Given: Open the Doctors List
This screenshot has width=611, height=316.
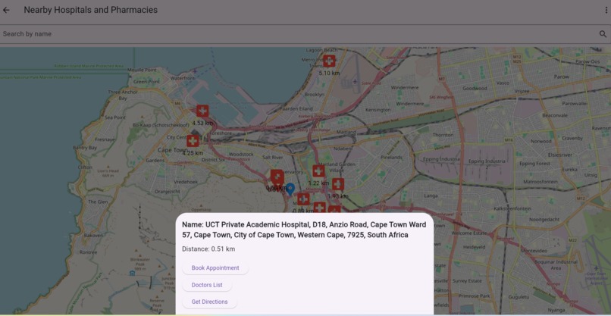Looking at the screenshot, I should pyautogui.click(x=207, y=285).
